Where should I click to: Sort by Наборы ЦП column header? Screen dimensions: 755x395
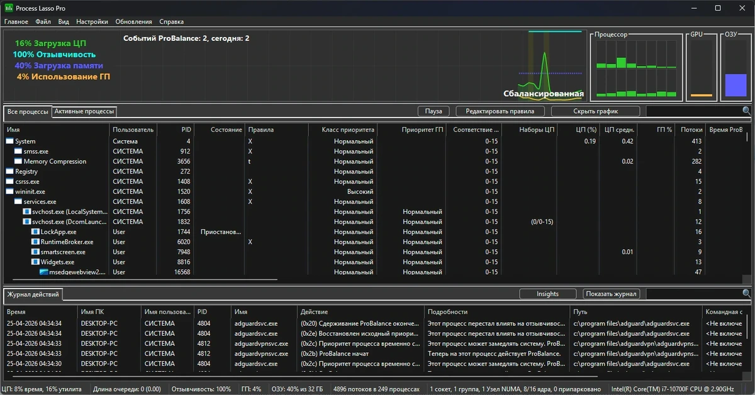tap(529, 130)
